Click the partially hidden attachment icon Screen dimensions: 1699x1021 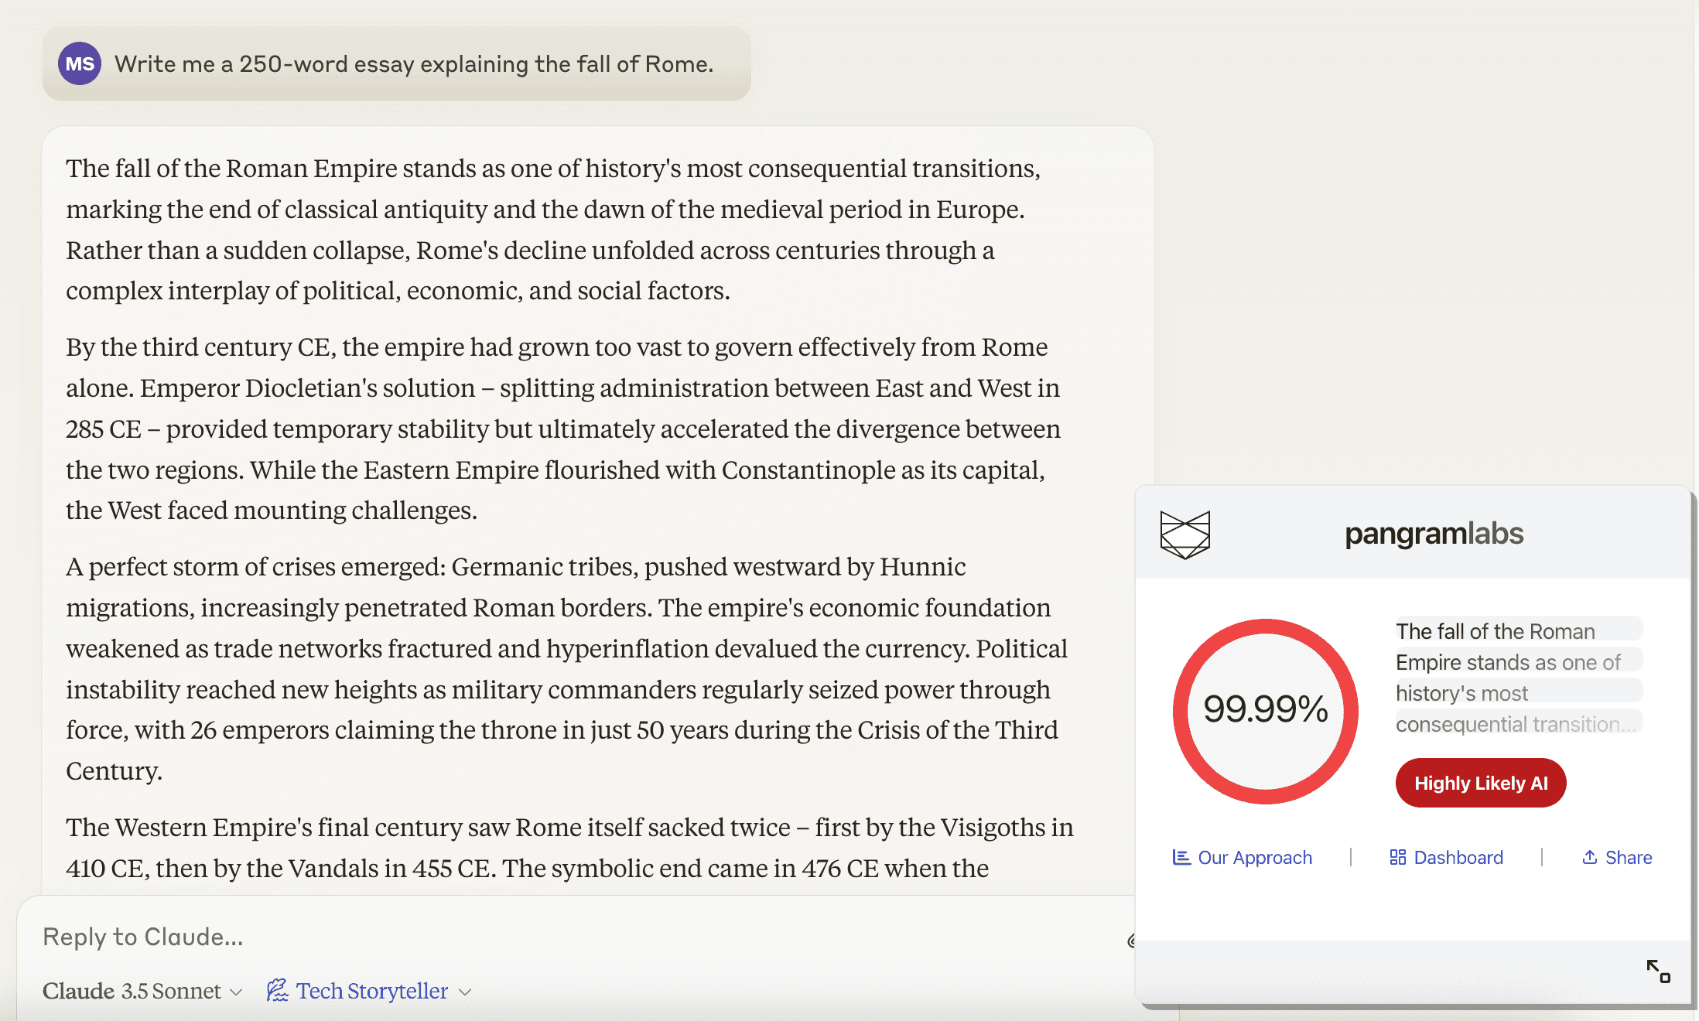(x=1130, y=941)
